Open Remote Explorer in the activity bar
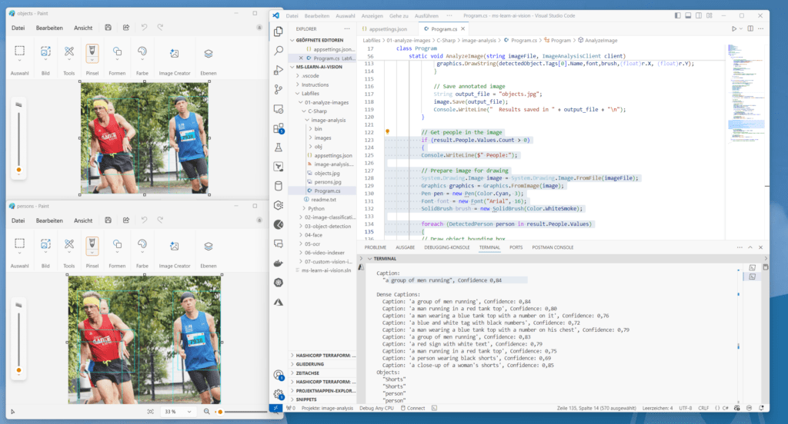Viewport: 788px width, 424px height. (279, 109)
